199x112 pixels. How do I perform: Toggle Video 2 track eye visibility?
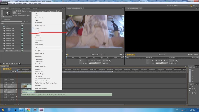click(x=5, y=82)
